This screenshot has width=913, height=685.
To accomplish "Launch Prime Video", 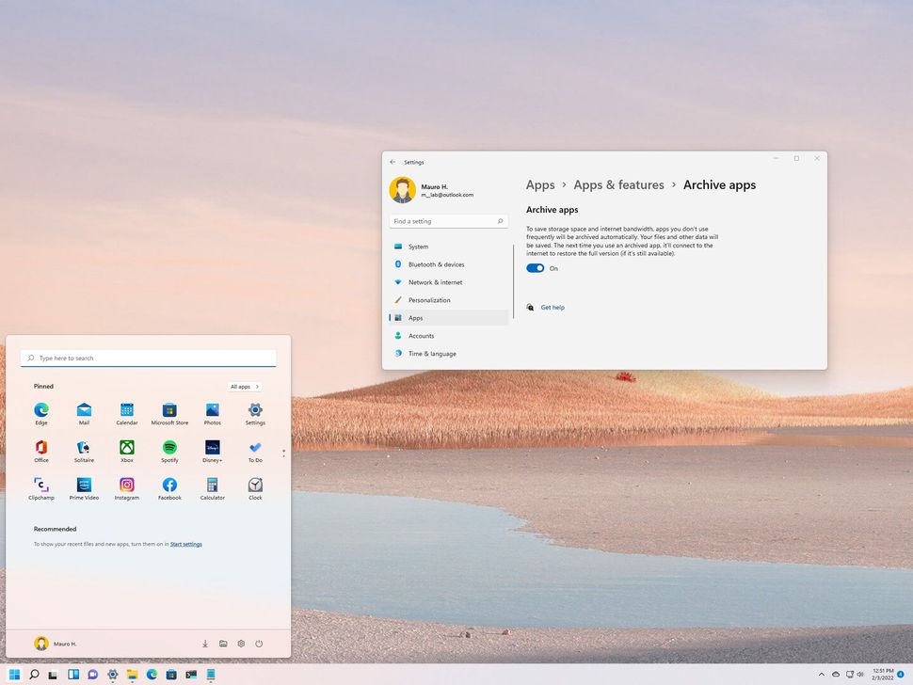I will (84, 487).
